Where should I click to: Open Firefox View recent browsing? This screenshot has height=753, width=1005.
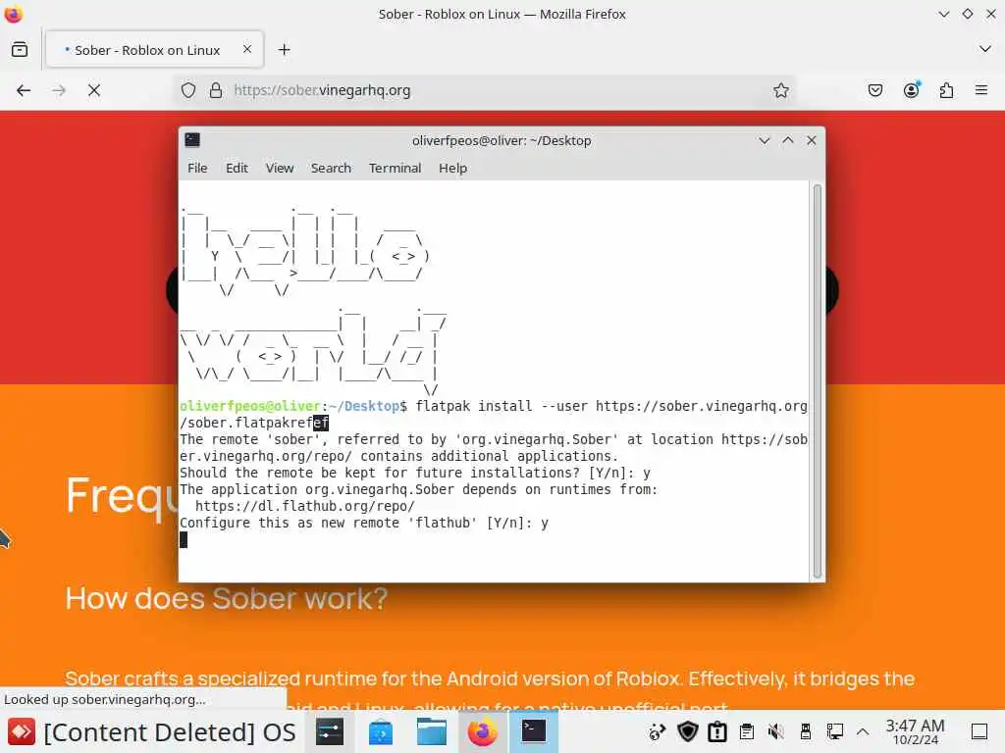coord(20,49)
